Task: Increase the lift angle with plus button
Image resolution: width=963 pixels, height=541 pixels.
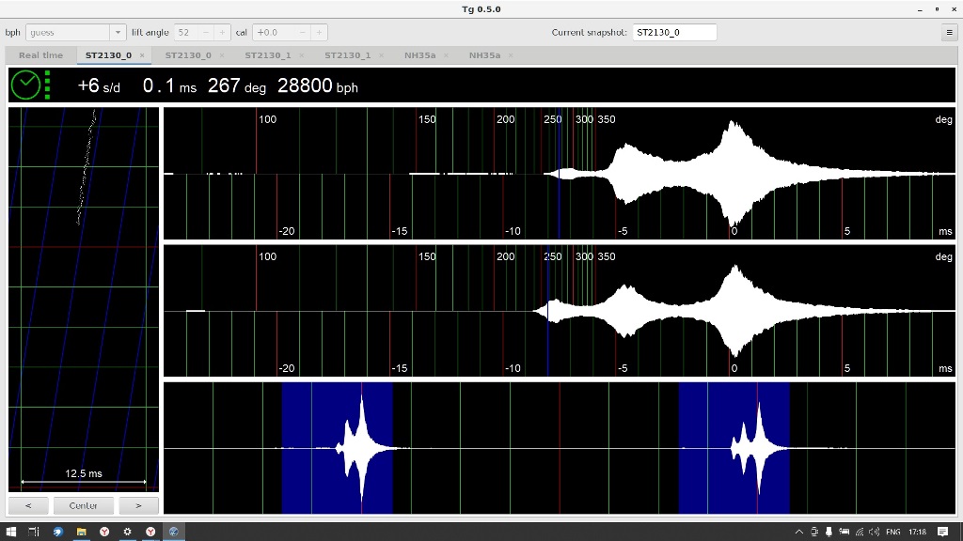Action: click(222, 32)
